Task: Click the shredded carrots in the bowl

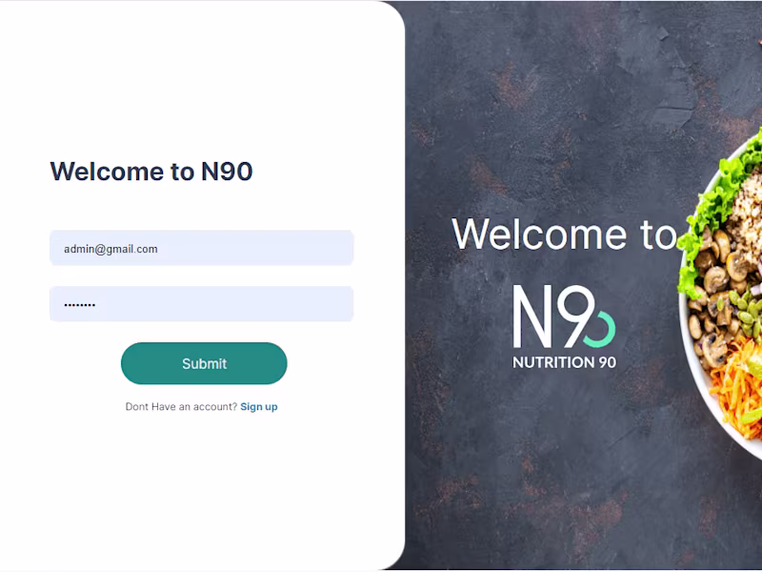Action: (734, 389)
